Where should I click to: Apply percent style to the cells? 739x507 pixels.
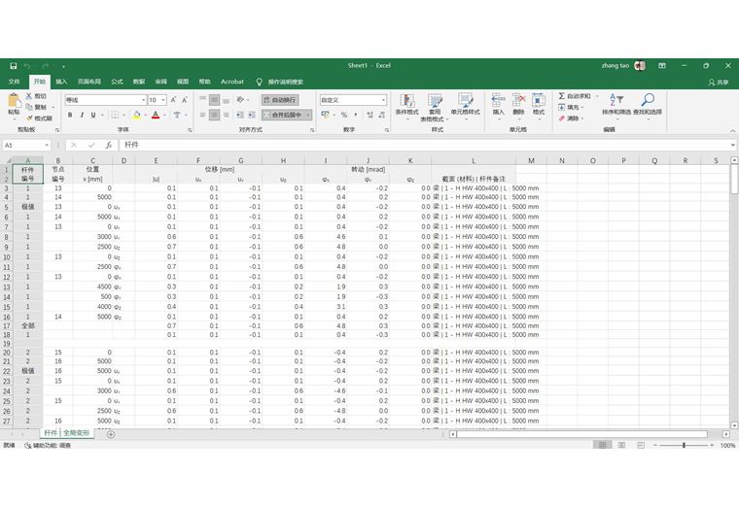[x=344, y=115]
